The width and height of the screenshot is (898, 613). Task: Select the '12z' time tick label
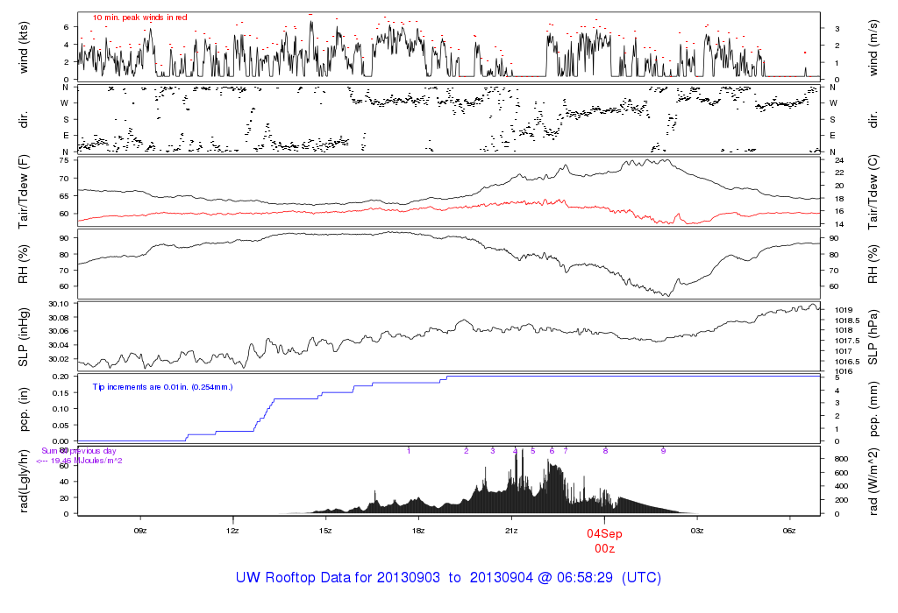(x=232, y=531)
